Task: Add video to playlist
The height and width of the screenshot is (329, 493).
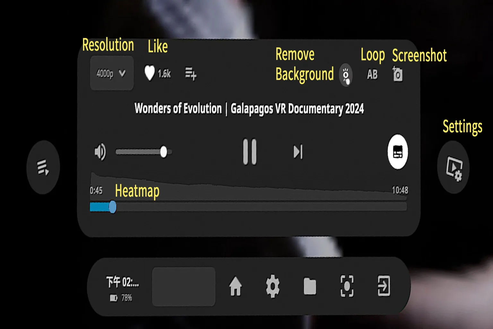Action: click(191, 74)
